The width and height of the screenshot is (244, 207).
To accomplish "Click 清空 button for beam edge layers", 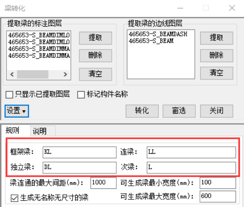I will point(216,73).
